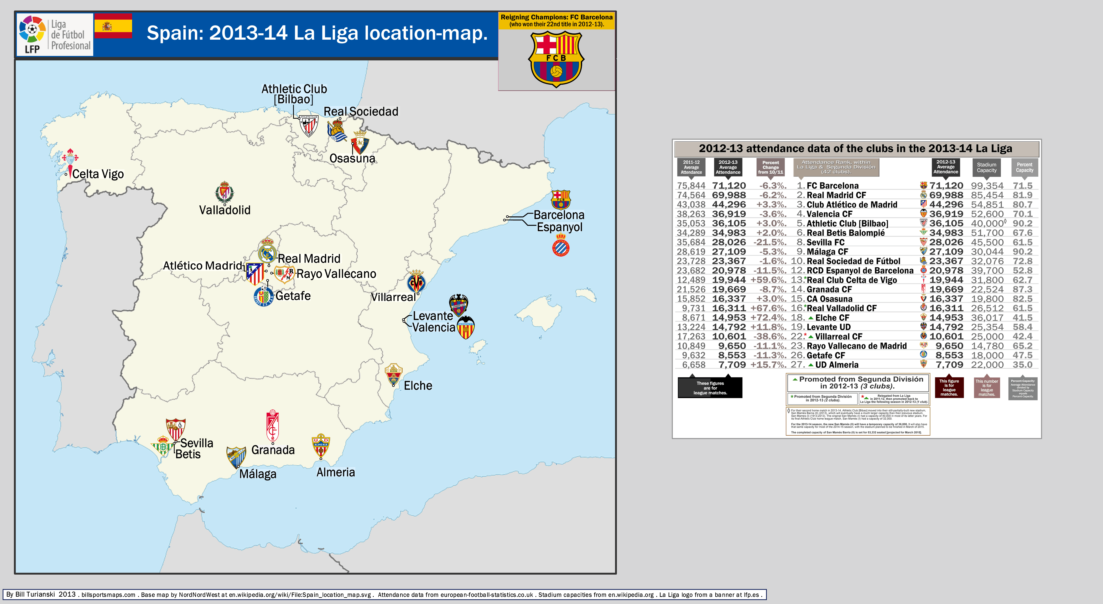This screenshot has height=604, width=1103.
Task: Click the Granada club crest
Action: click(x=272, y=426)
